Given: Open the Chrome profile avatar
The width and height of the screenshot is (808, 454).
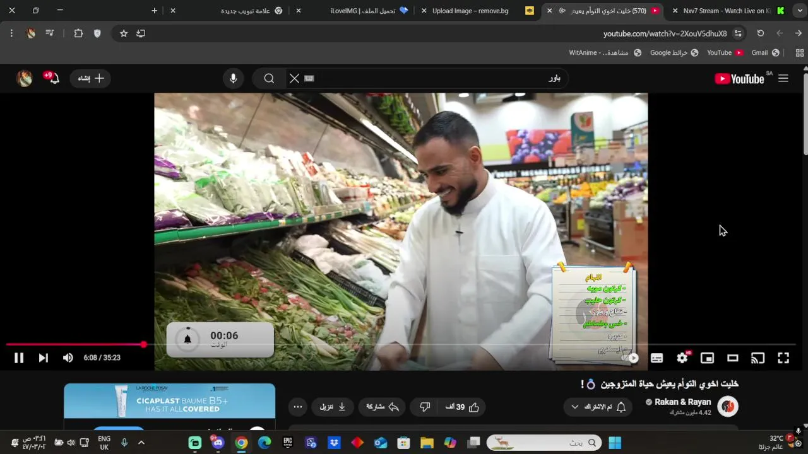Looking at the screenshot, I should click(x=31, y=33).
